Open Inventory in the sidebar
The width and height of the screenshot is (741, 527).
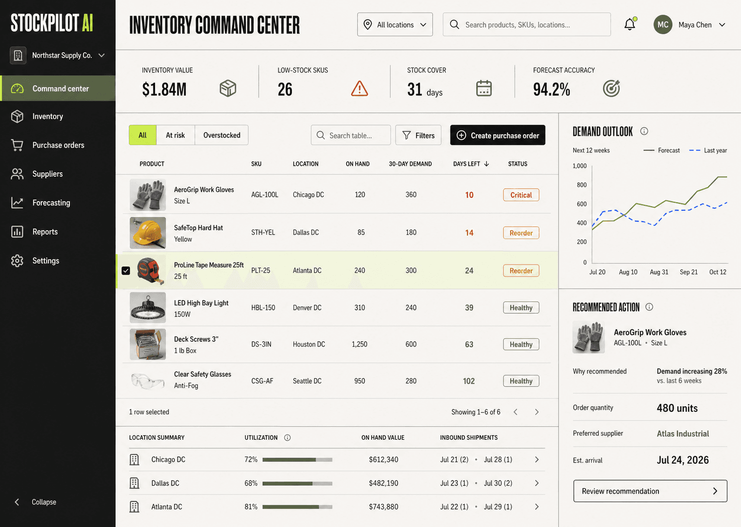[x=58, y=117]
